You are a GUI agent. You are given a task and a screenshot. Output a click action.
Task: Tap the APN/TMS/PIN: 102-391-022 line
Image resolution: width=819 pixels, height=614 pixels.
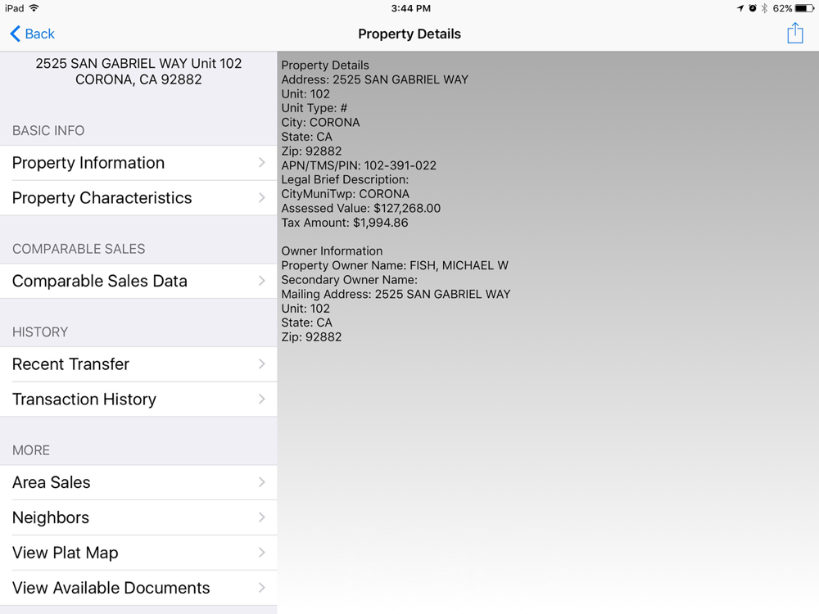pos(359,165)
